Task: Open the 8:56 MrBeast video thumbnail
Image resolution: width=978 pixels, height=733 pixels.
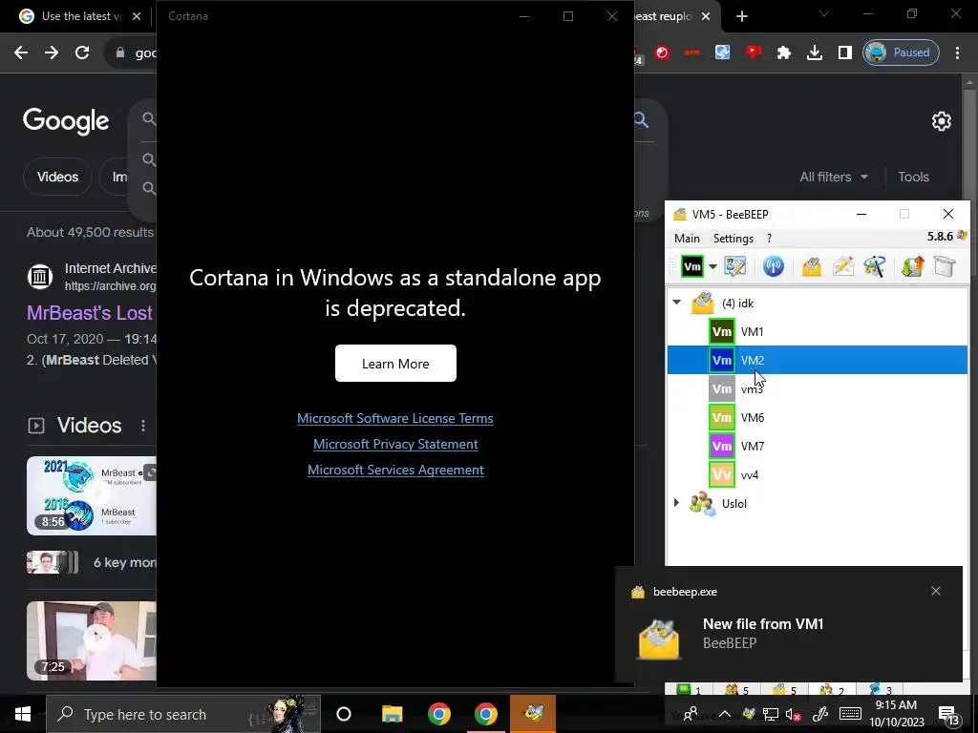Action: (91, 496)
